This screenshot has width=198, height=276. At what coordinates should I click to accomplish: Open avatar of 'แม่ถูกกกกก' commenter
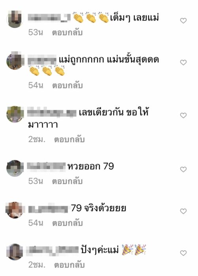click(15, 61)
